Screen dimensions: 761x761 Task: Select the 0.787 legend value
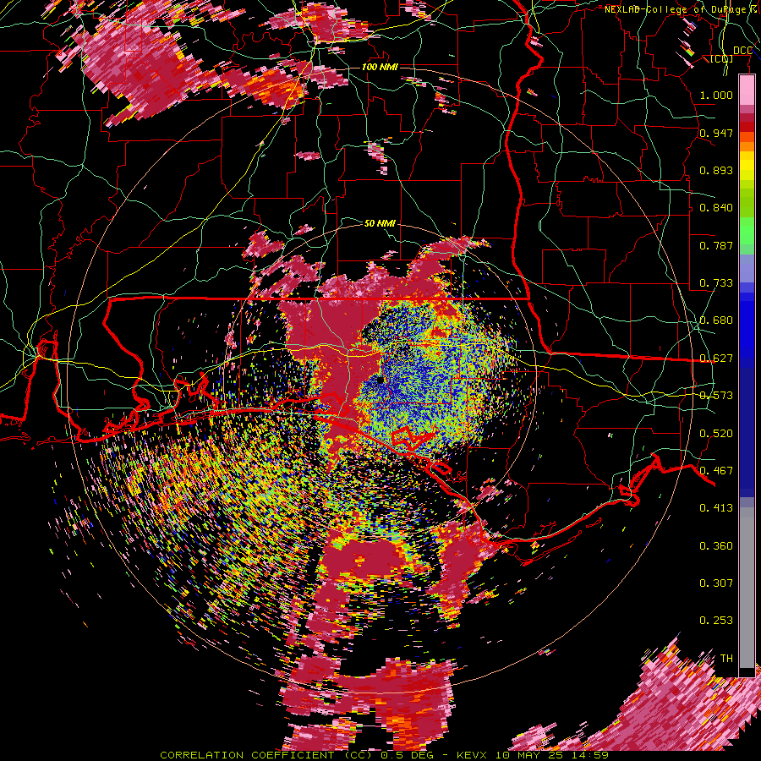click(x=716, y=245)
